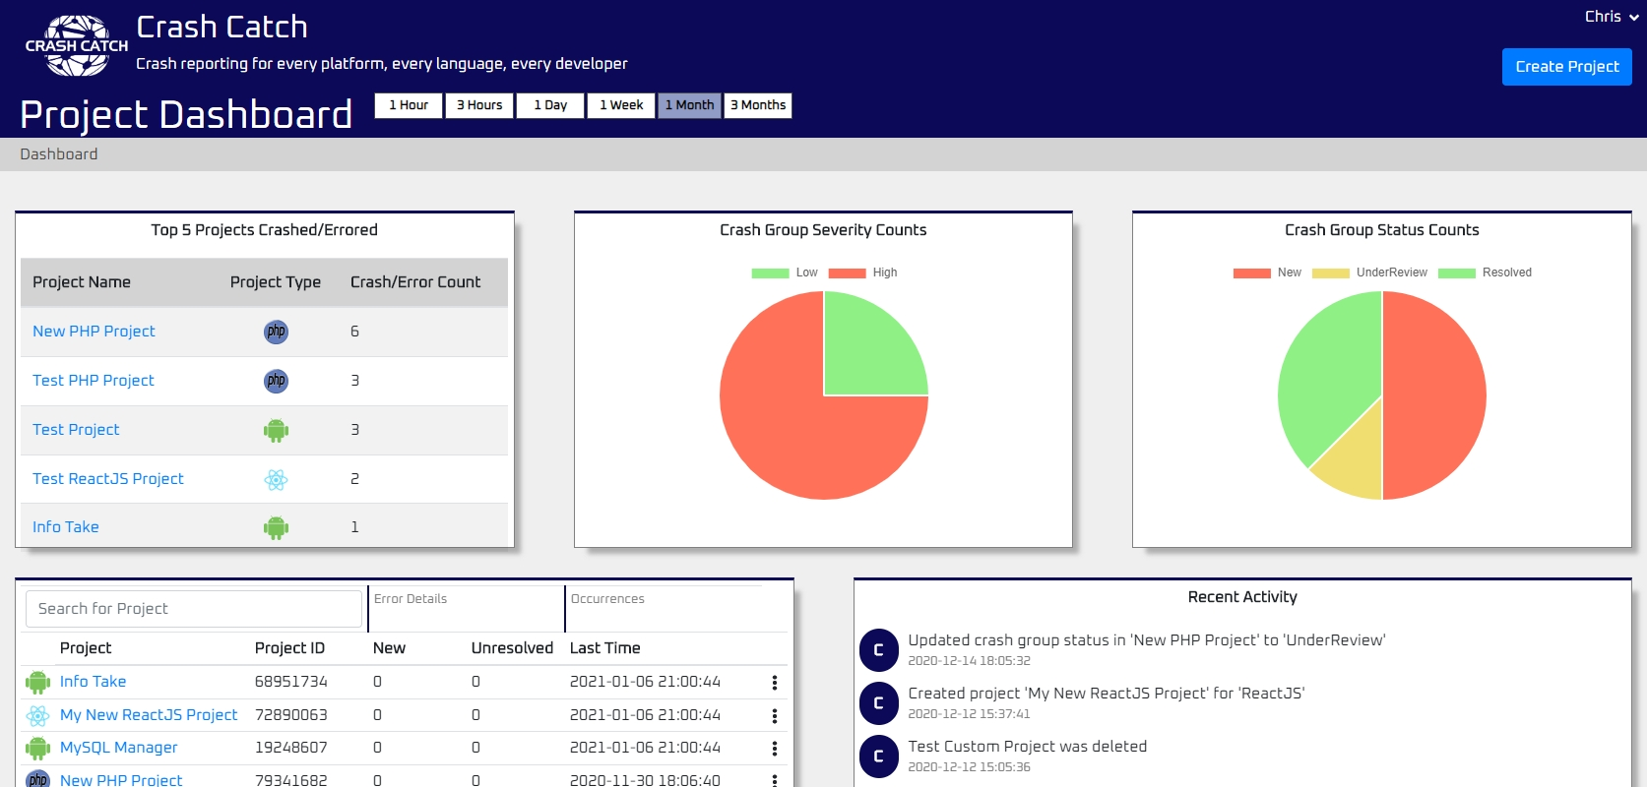Viewport: 1647px width, 787px height.
Task: Click the Search for Project field
Action: tap(194, 609)
